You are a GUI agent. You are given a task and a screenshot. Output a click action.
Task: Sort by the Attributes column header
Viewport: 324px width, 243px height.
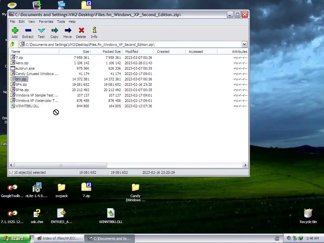233,52
